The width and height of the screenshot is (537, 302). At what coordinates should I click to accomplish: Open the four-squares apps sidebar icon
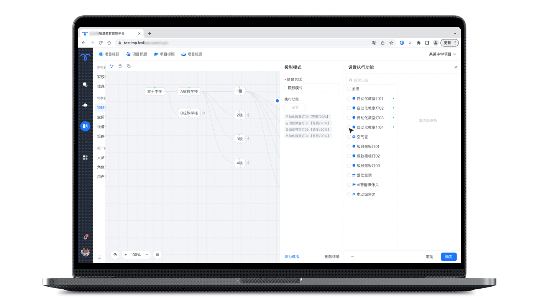tap(85, 158)
